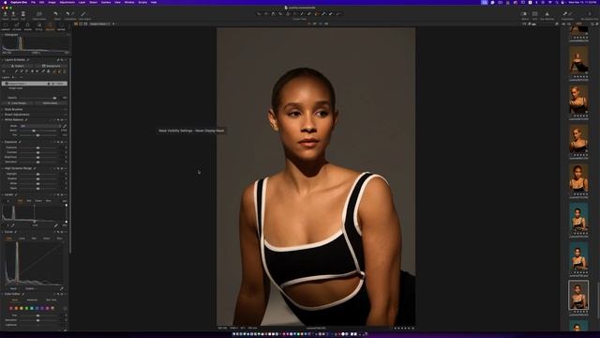Collapse the Exposure panel
The image size is (600, 338).
point(2,142)
